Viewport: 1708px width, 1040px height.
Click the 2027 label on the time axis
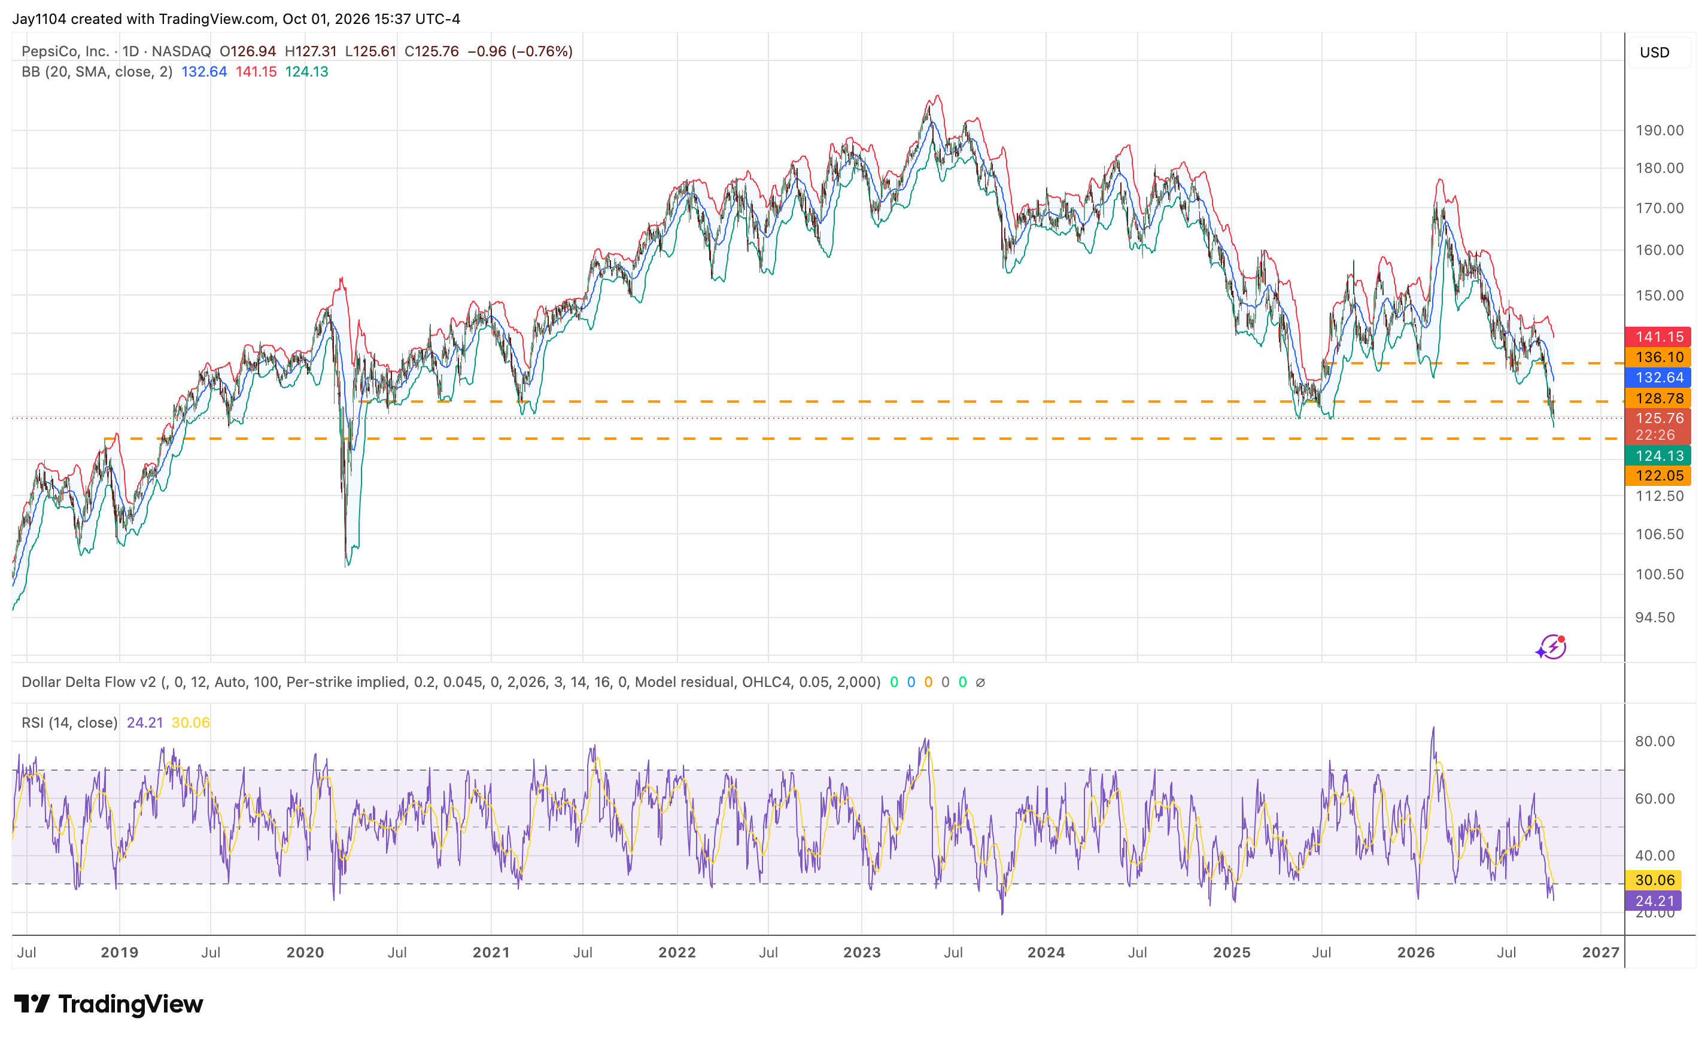(x=1600, y=953)
